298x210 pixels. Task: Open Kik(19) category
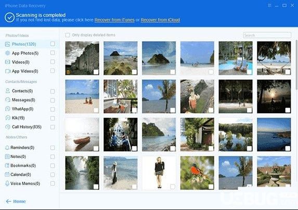click(x=18, y=118)
